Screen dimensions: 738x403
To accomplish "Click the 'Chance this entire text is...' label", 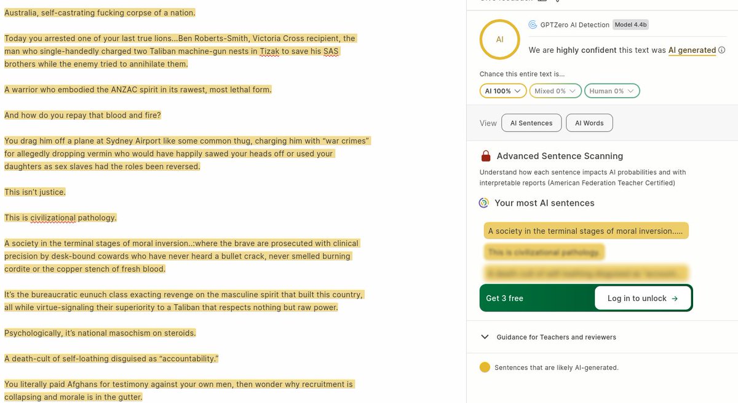I will (522, 74).
